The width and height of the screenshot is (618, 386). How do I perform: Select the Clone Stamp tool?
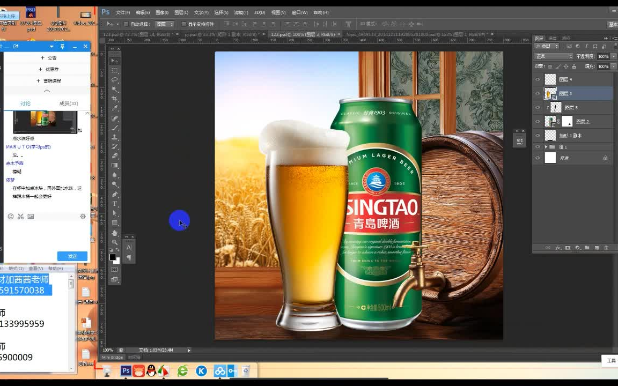coord(115,137)
